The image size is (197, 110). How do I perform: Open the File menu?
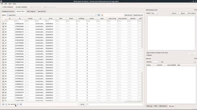click(2, 4)
